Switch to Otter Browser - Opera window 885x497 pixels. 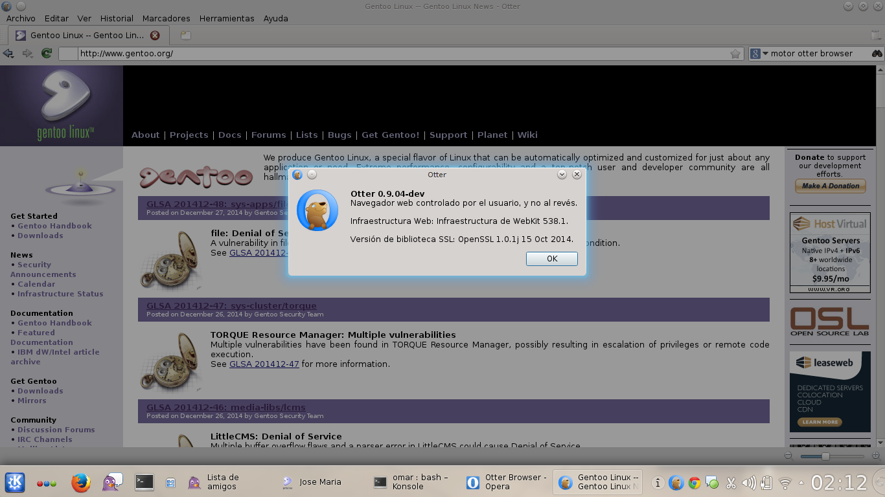(507, 482)
